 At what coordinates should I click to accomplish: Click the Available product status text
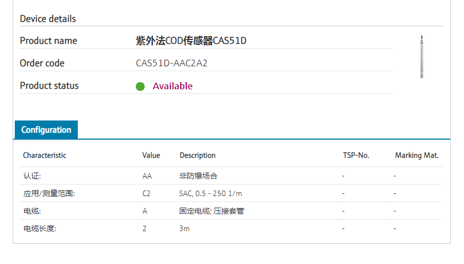point(173,86)
